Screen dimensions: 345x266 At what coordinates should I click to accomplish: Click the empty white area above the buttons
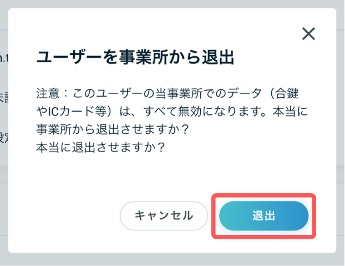[x=172, y=174]
